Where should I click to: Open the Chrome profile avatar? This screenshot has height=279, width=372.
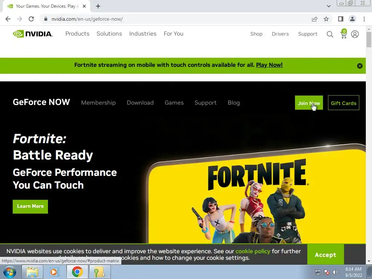(352, 19)
